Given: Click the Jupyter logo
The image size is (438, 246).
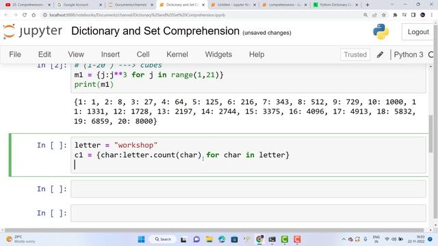Looking at the screenshot, I should 33,31.
